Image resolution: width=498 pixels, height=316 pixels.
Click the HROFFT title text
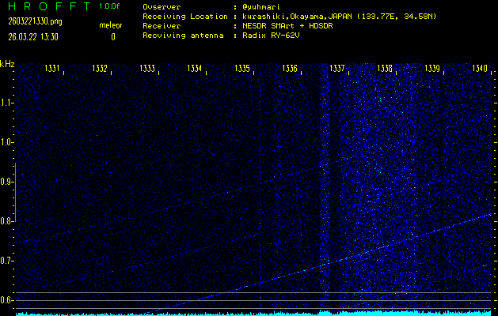[48, 6]
